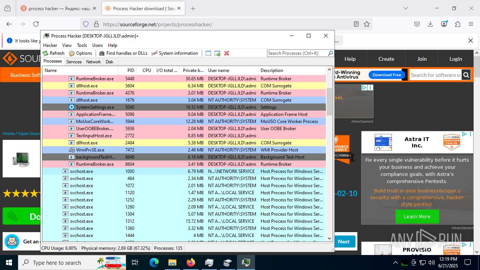This screenshot has width=480, height=270.
Task: Open Task View on taskbar
Action: 135,262
